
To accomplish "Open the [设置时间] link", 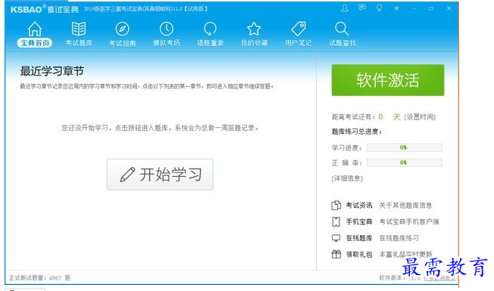I will (x=420, y=117).
